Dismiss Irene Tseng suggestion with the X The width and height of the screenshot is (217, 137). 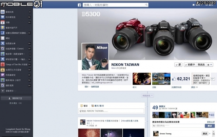pyautogui.click(x=210, y=134)
